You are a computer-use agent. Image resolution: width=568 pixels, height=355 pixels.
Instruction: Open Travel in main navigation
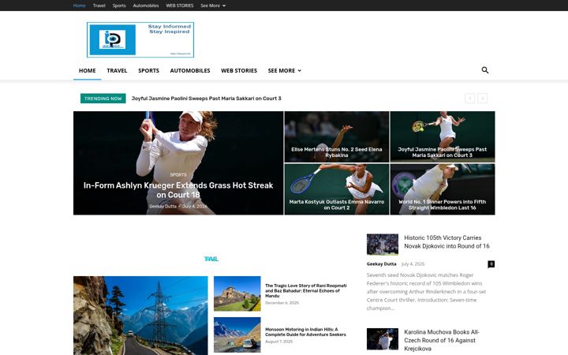coord(117,71)
